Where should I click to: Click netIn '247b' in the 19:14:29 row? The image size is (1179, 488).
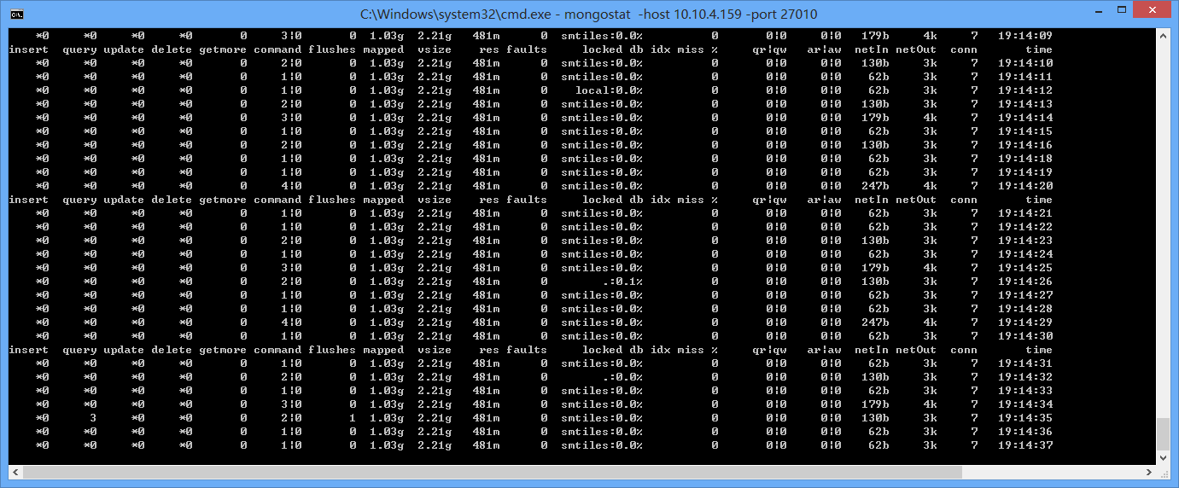pos(875,322)
